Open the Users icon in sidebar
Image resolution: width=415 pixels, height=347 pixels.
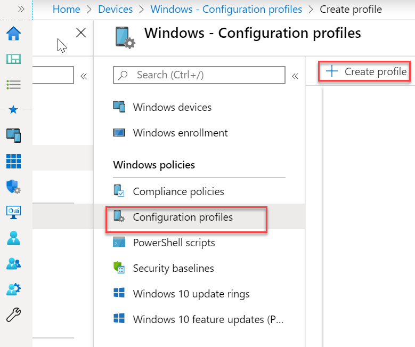coord(13,238)
